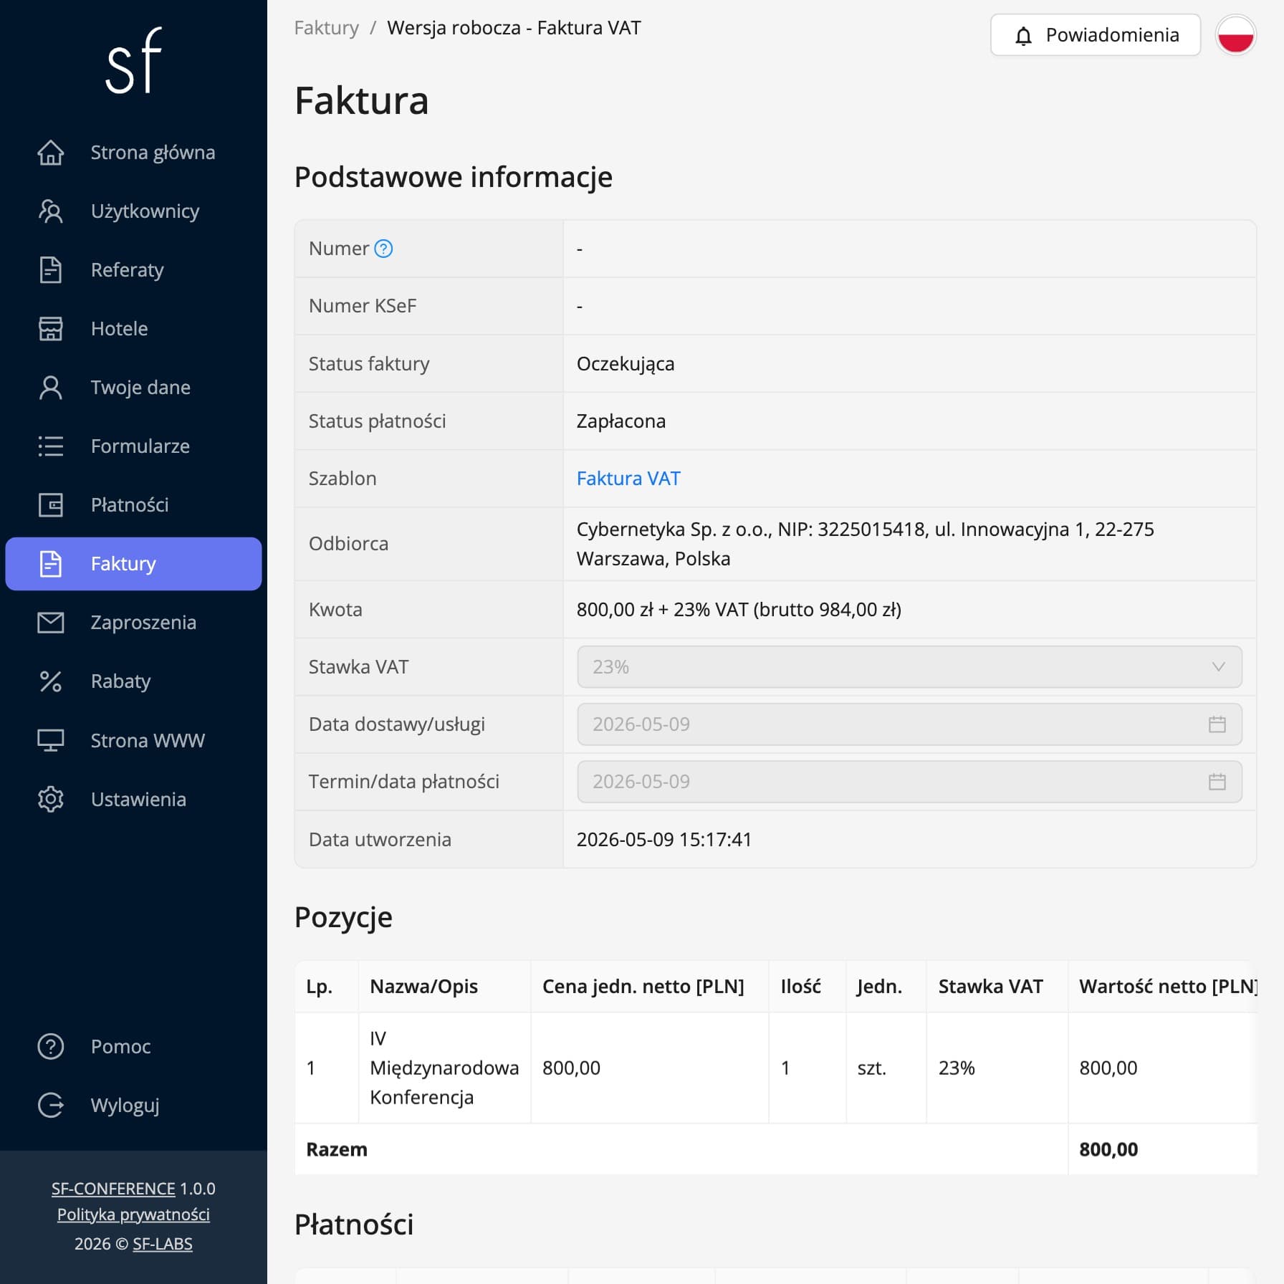The width and height of the screenshot is (1284, 1284).
Task: Open the Faktura VAT template link
Action: click(628, 479)
